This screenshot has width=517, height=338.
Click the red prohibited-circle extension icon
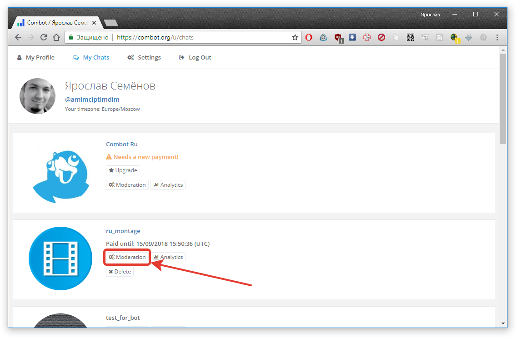coord(381,37)
